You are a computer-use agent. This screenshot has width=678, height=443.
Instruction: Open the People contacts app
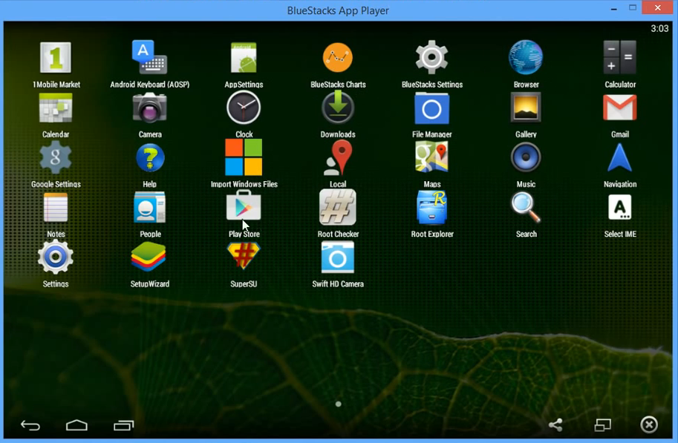[x=149, y=208]
